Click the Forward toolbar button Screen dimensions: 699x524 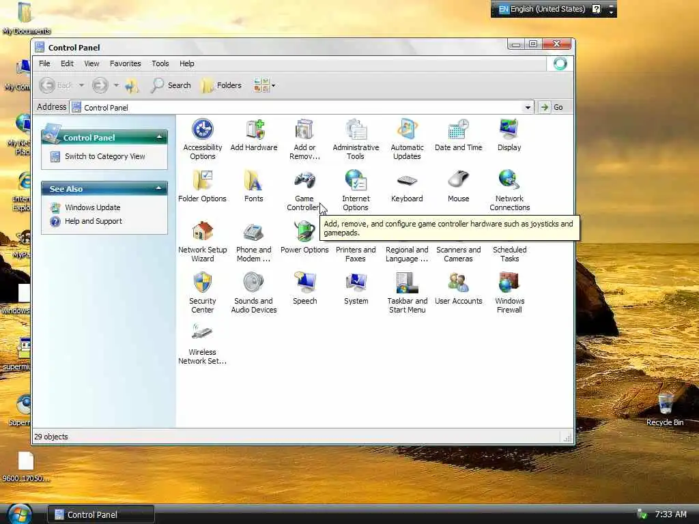tap(100, 85)
